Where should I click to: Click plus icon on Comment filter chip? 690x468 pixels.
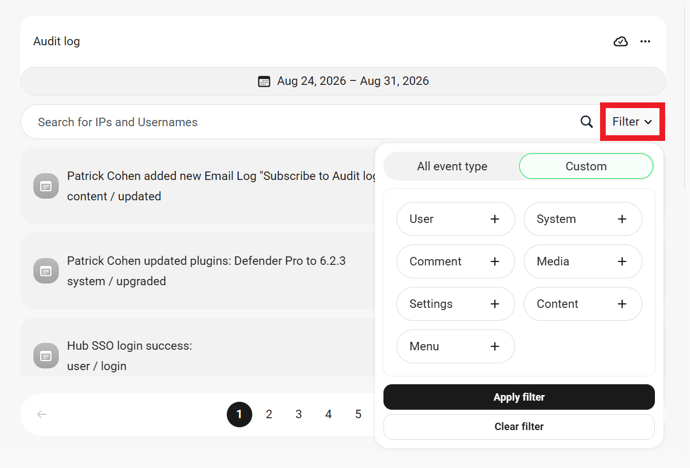coord(495,261)
